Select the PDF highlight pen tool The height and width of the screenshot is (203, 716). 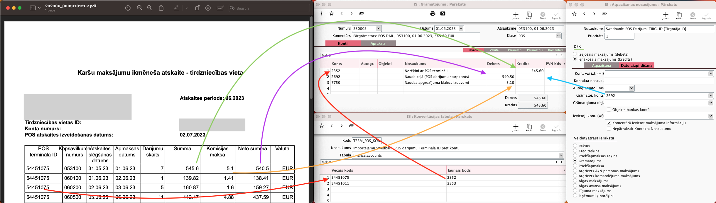176,8
